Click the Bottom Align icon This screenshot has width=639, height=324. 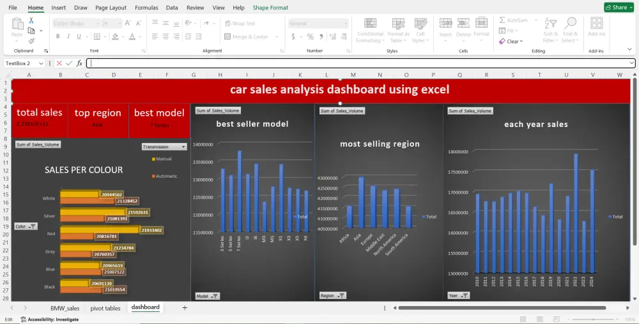click(176, 23)
